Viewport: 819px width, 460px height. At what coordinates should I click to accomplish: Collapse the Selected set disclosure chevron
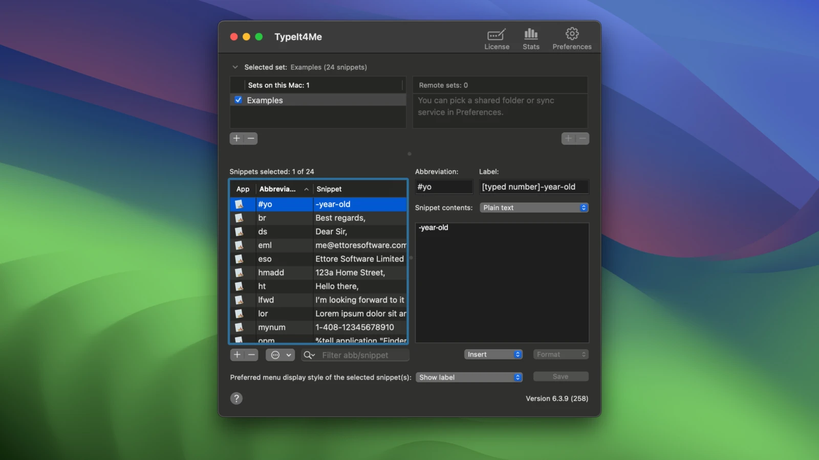coord(235,67)
